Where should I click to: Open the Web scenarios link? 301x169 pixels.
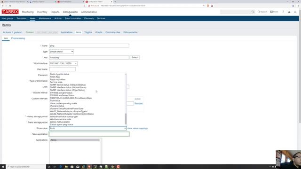click(x=130, y=32)
